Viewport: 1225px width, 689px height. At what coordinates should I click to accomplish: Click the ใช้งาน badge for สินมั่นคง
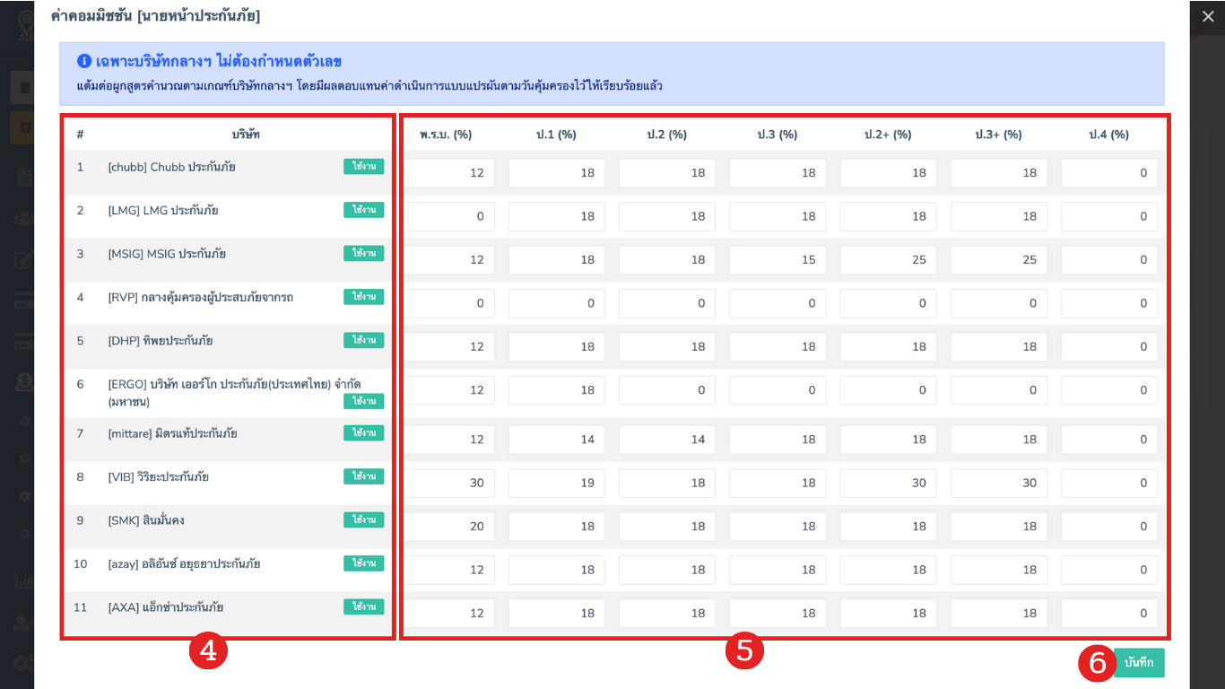(x=363, y=520)
